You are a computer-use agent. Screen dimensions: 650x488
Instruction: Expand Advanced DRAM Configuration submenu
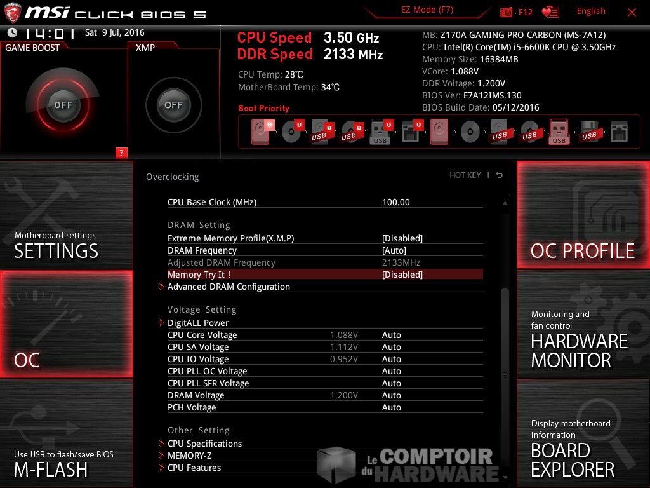[229, 287]
